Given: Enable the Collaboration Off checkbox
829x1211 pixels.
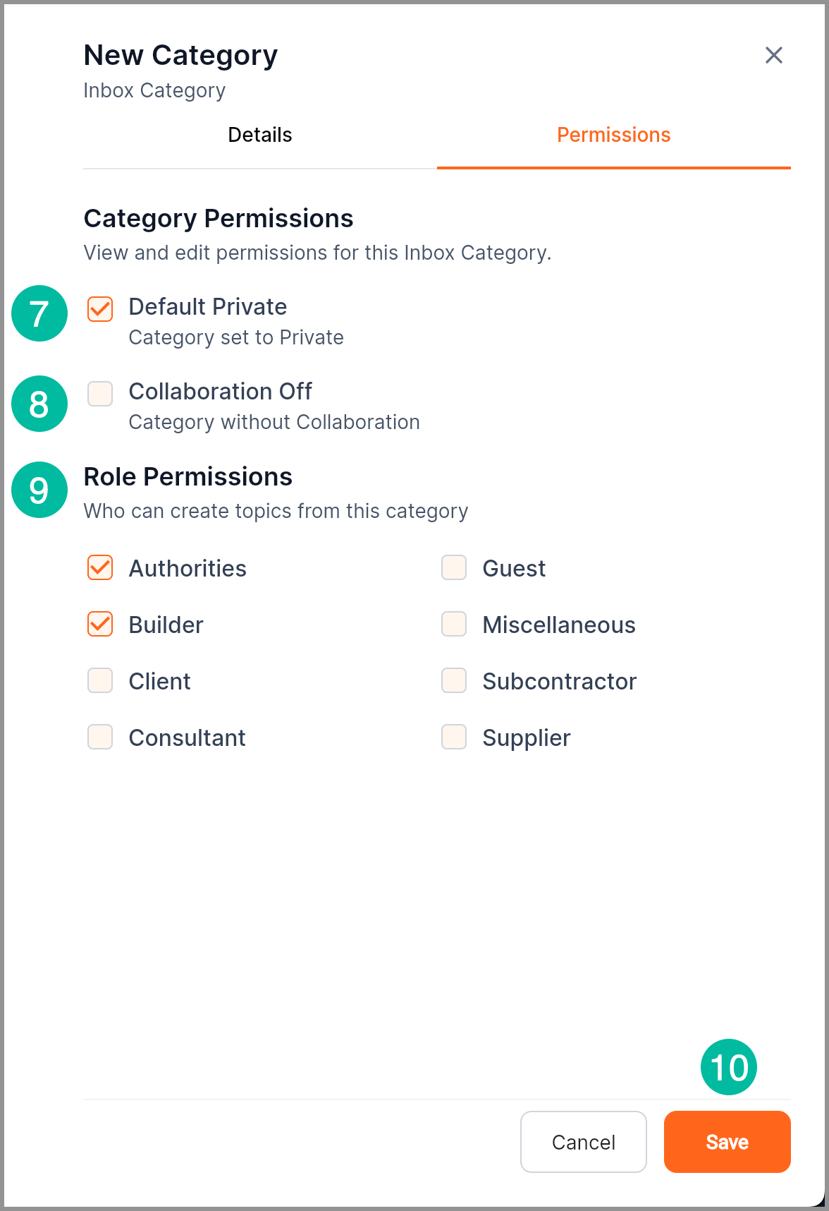Looking at the screenshot, I should (x=100, y=394).
